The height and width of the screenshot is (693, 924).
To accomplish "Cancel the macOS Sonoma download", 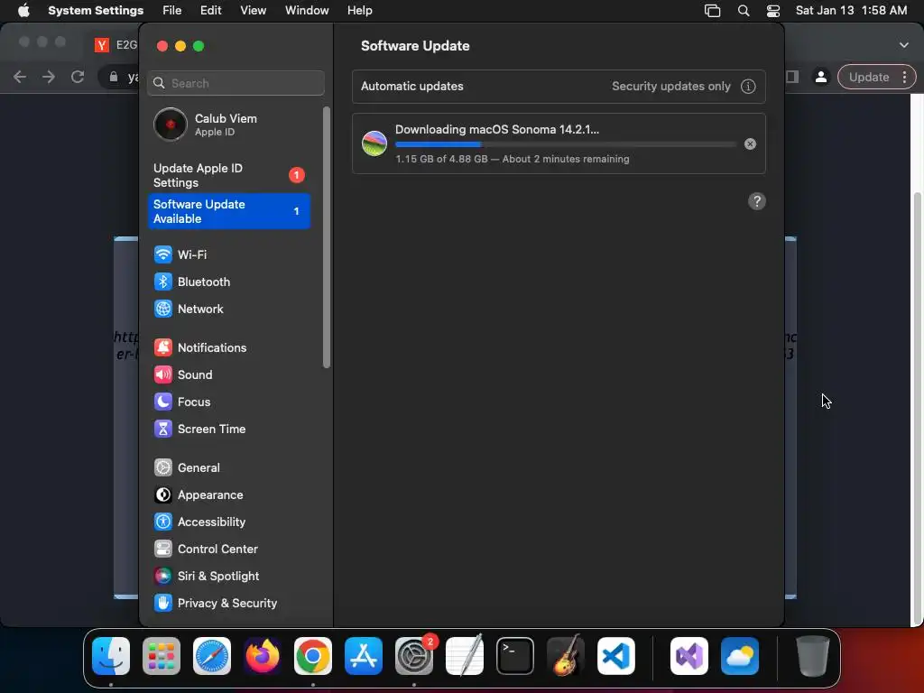I will (x=750, y=143).
